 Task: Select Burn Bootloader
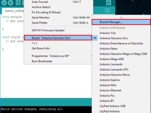point(58,61)
